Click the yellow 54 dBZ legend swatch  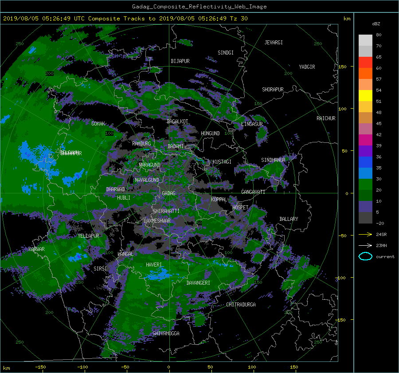tap(365, 96)
